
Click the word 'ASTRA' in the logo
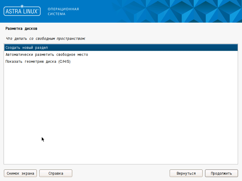pos(13,12)
